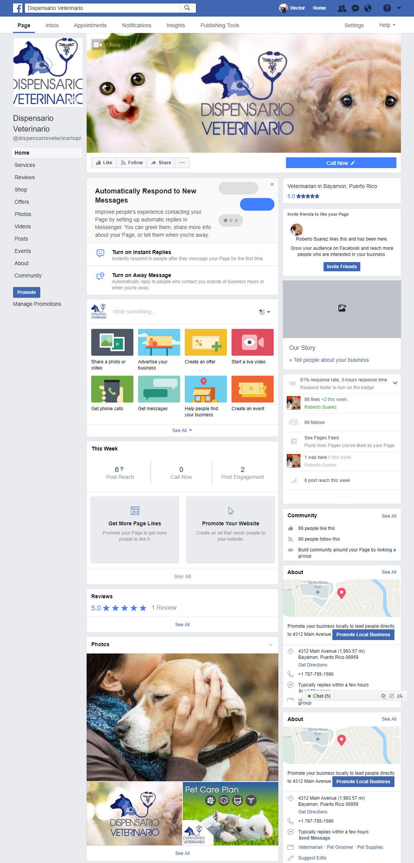This screenshot has height=863, width=414.
Task: Click Tell people about your business link
Action: point(329,360)
